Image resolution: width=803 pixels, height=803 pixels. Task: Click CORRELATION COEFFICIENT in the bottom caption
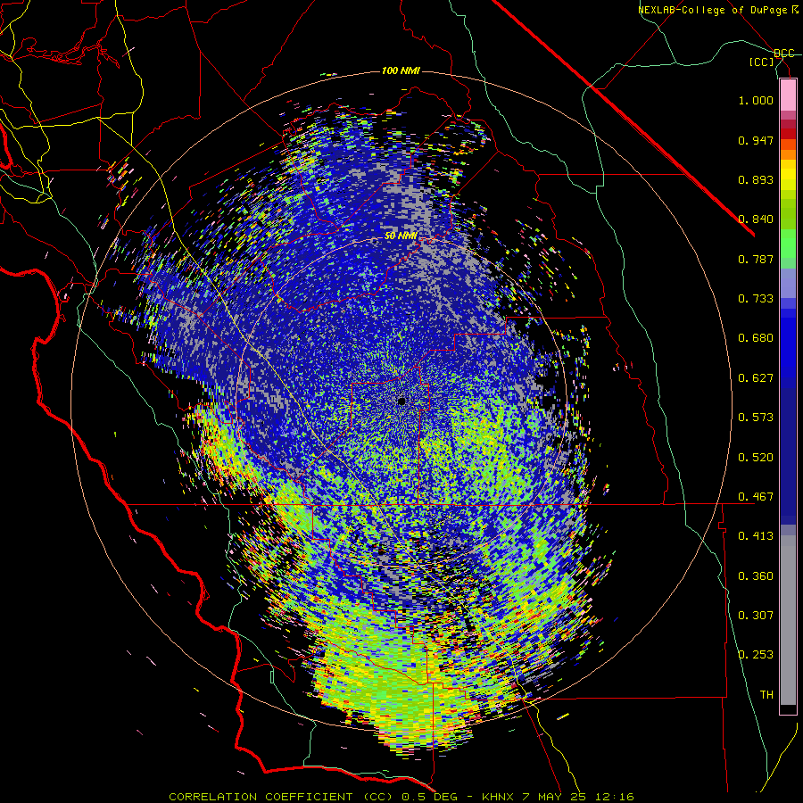261,797
